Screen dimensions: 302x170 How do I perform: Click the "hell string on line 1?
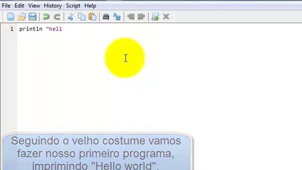(x=54, y=29)
